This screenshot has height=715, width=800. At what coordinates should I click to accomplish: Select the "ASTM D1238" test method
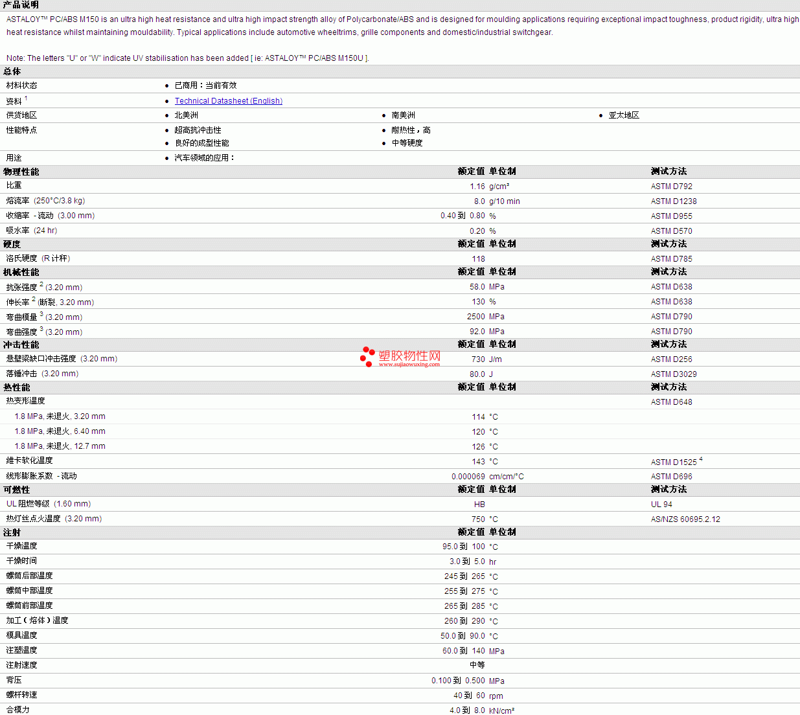tap(674, 201)
